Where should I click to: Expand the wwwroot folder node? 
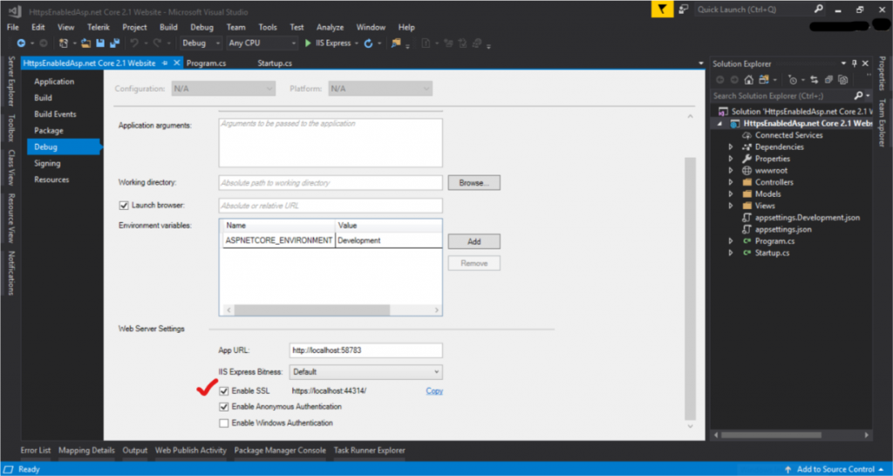click(x=731, y=170)
